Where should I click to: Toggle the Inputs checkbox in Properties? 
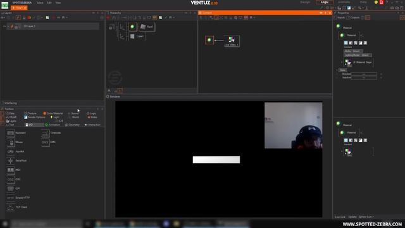click(x=335, y=18)
